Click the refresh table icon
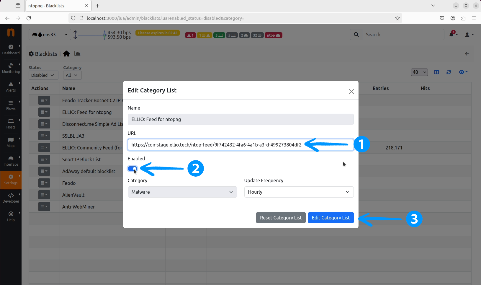Image resolution: width=481 pixels, height=285 pixels. (x=449, y=72)
